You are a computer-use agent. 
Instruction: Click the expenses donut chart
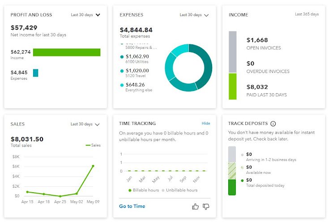188,68
